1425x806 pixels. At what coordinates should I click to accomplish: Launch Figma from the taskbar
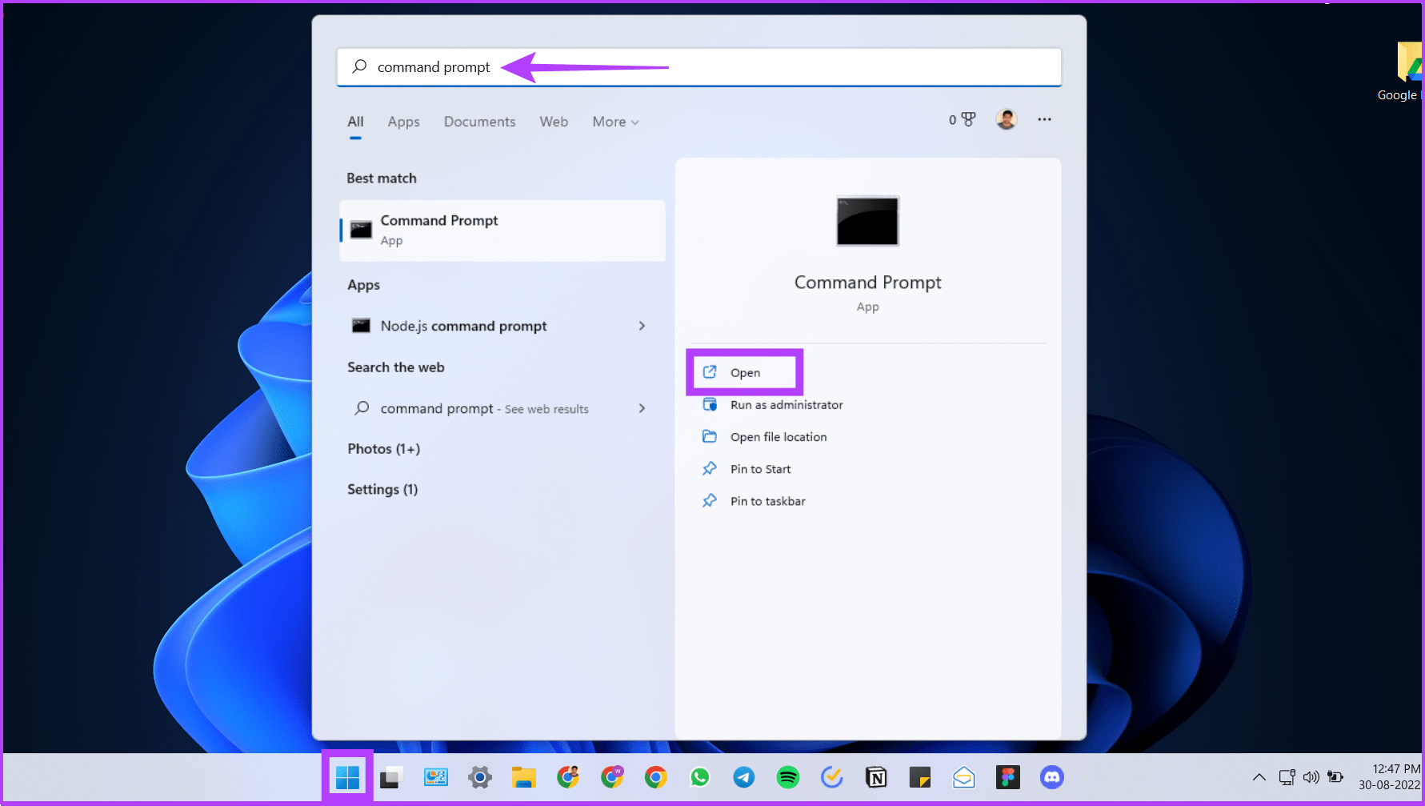click(1007, 776)
